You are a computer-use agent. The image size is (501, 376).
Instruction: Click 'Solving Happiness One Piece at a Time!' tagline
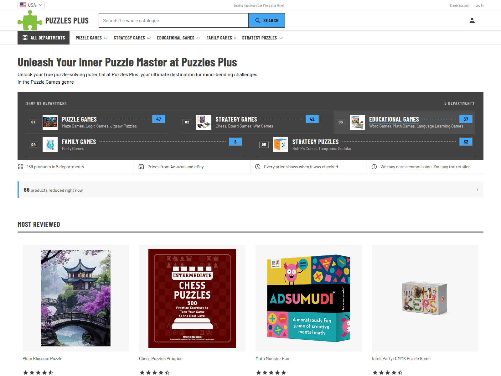pyautogui.click(x=259, y=5)
